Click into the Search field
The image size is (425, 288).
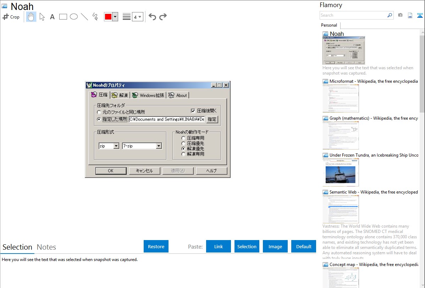tap(353, 15)
